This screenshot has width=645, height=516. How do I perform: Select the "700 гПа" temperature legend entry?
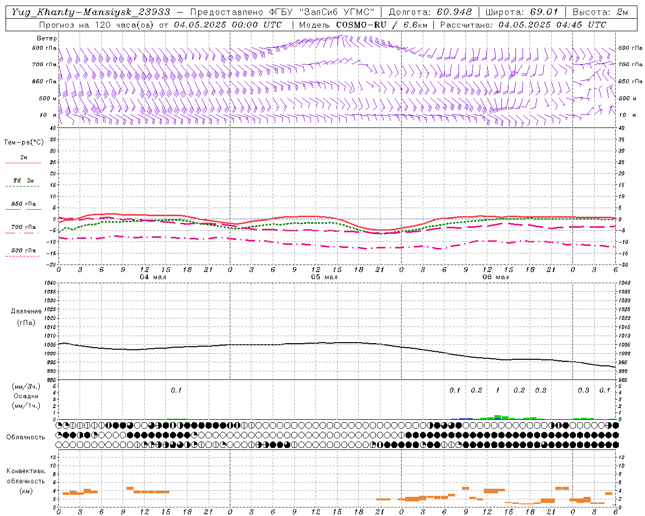(x=23, y=227)
